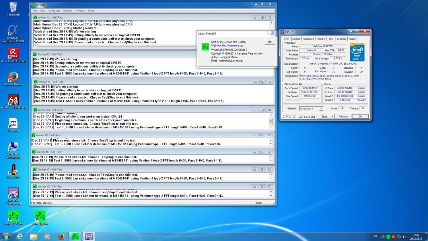
Task: Click Core Speed value 3499.18 MHz
Action: coord(310,88)
